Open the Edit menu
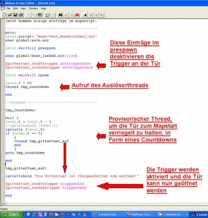 (x=15, y=9)
